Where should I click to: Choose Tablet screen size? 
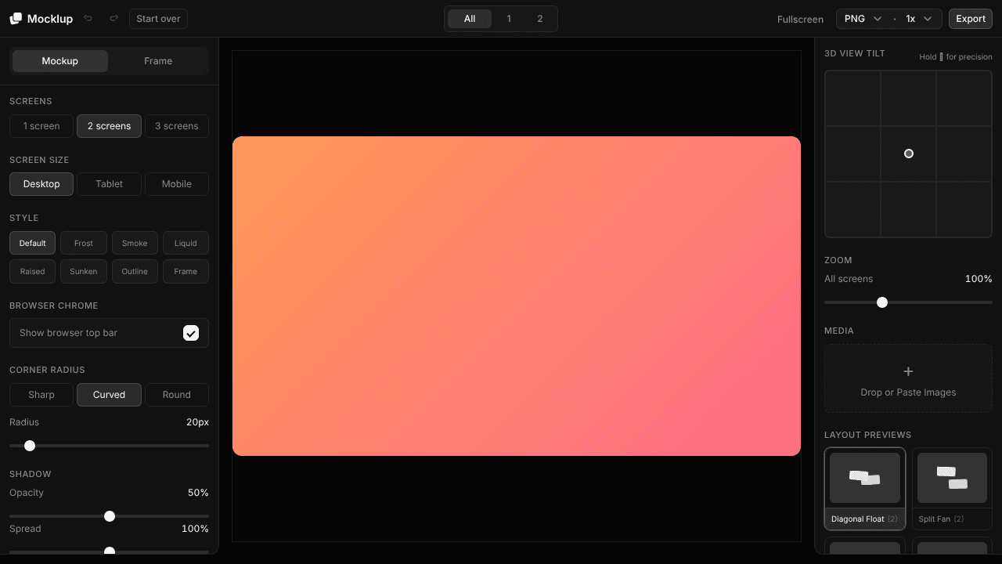[110, 184]
